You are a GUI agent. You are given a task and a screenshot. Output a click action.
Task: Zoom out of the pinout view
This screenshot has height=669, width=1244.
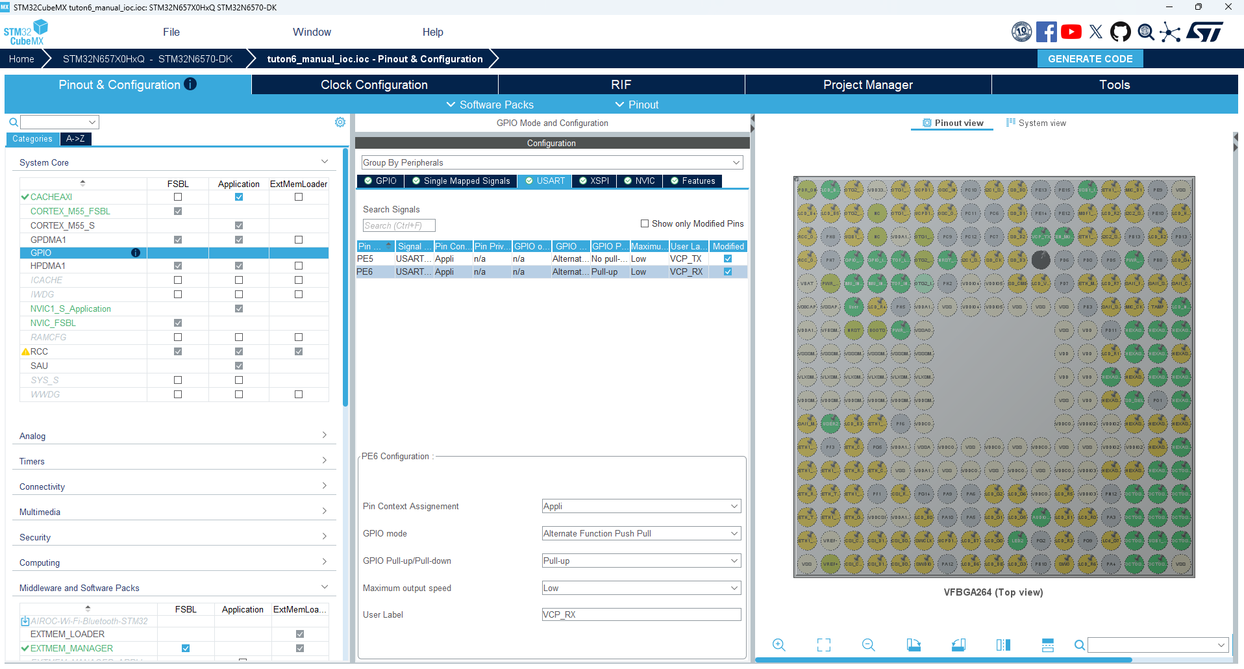[x=869, y=644]
